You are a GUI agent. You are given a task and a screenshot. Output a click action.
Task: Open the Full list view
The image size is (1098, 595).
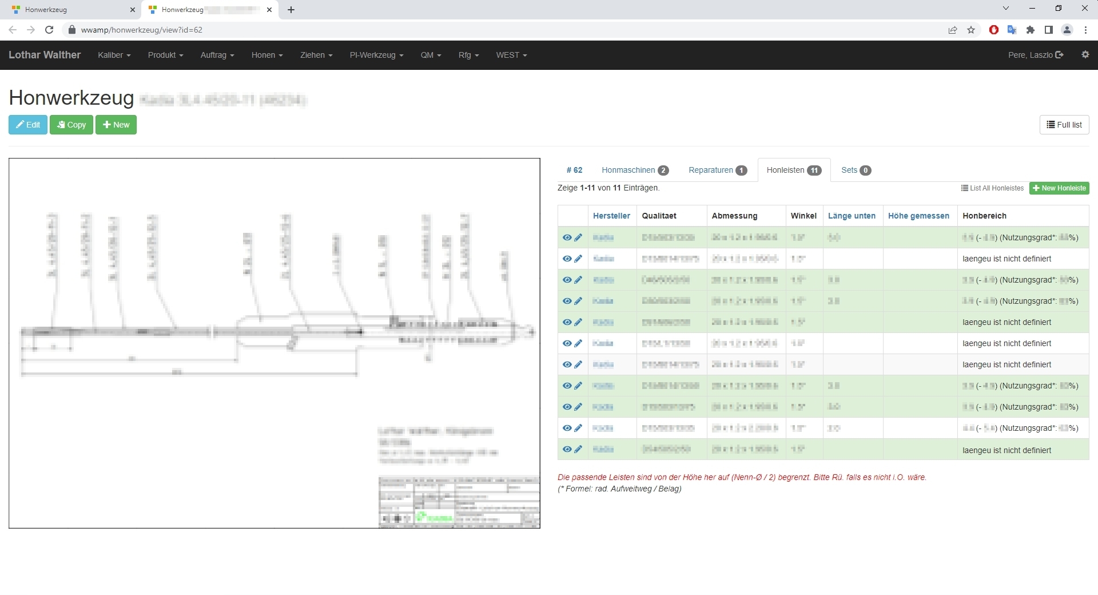point(1064,125)
